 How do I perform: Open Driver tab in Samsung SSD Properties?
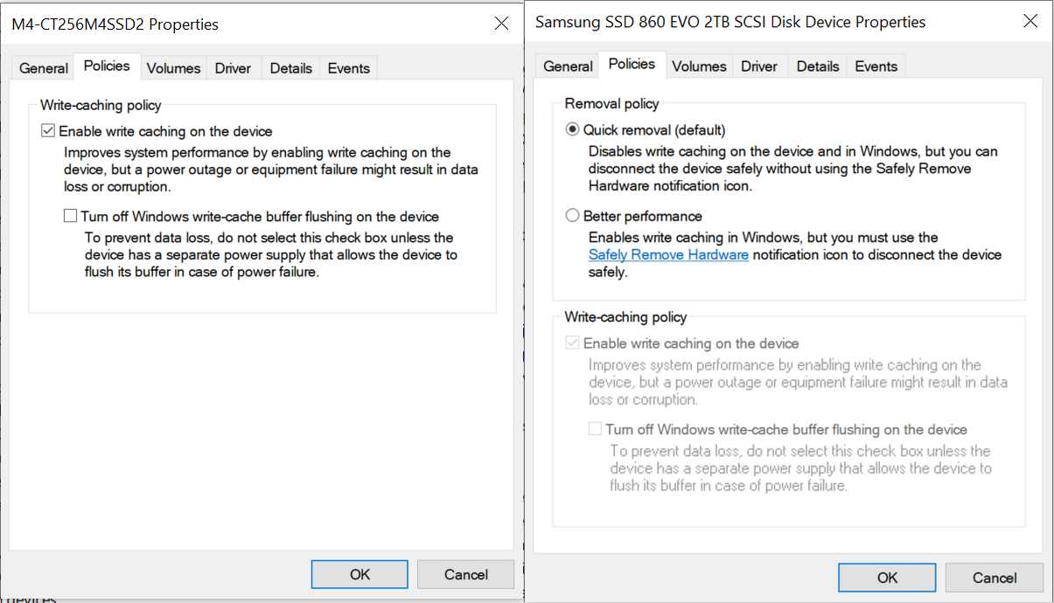(759, 66)
